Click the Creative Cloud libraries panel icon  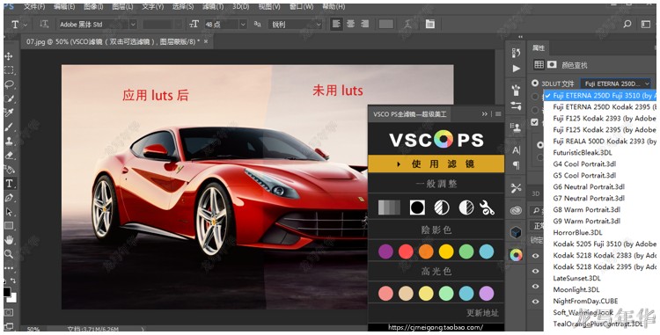[516, 210]
